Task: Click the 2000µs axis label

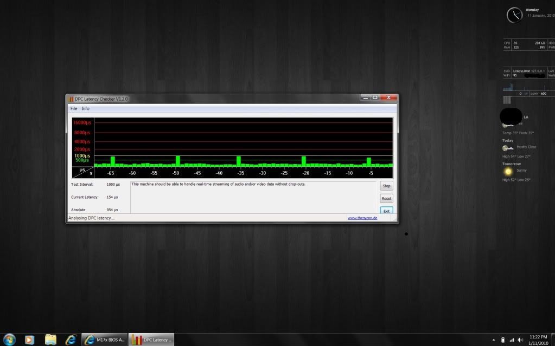Action: click(x=82, y=149)
